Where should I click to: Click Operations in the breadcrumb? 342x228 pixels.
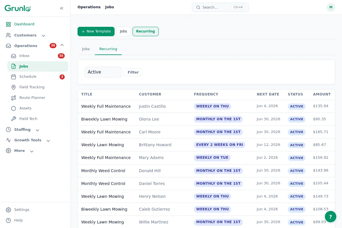[x=89, y=7]
